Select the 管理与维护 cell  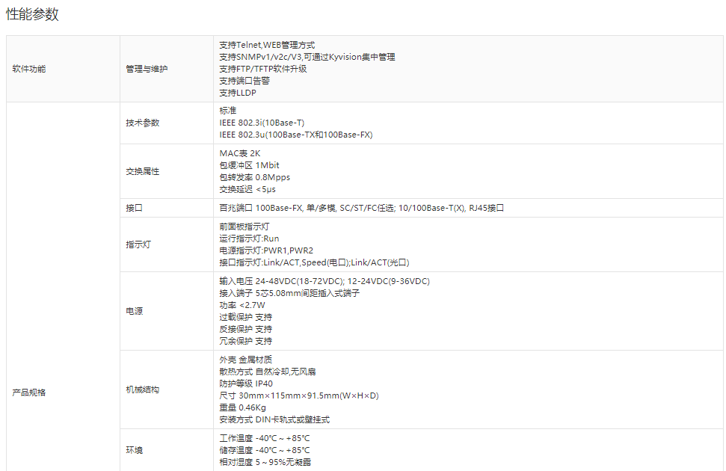click(x=147, y=69)
